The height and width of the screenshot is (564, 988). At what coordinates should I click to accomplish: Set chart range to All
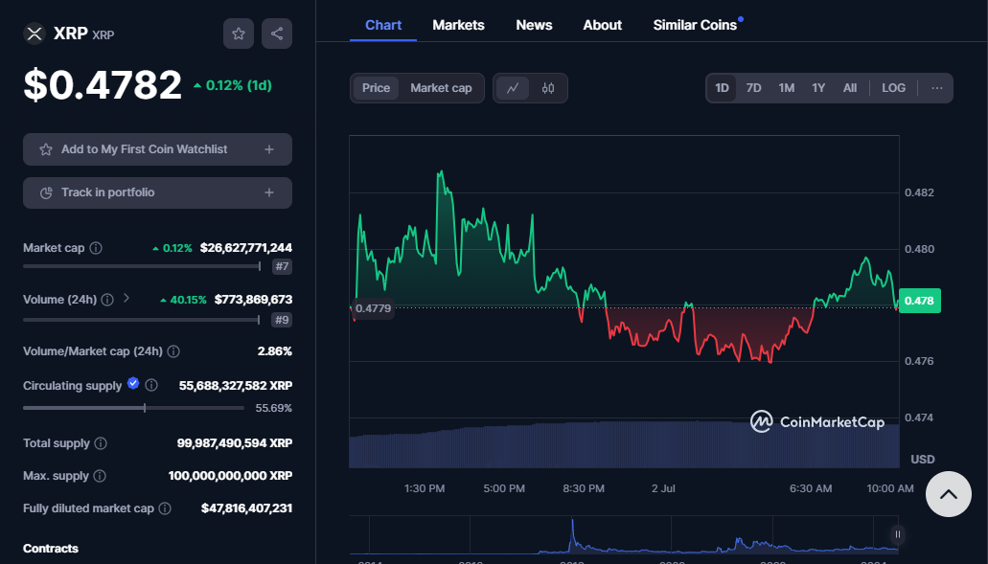tap(850, 88)
